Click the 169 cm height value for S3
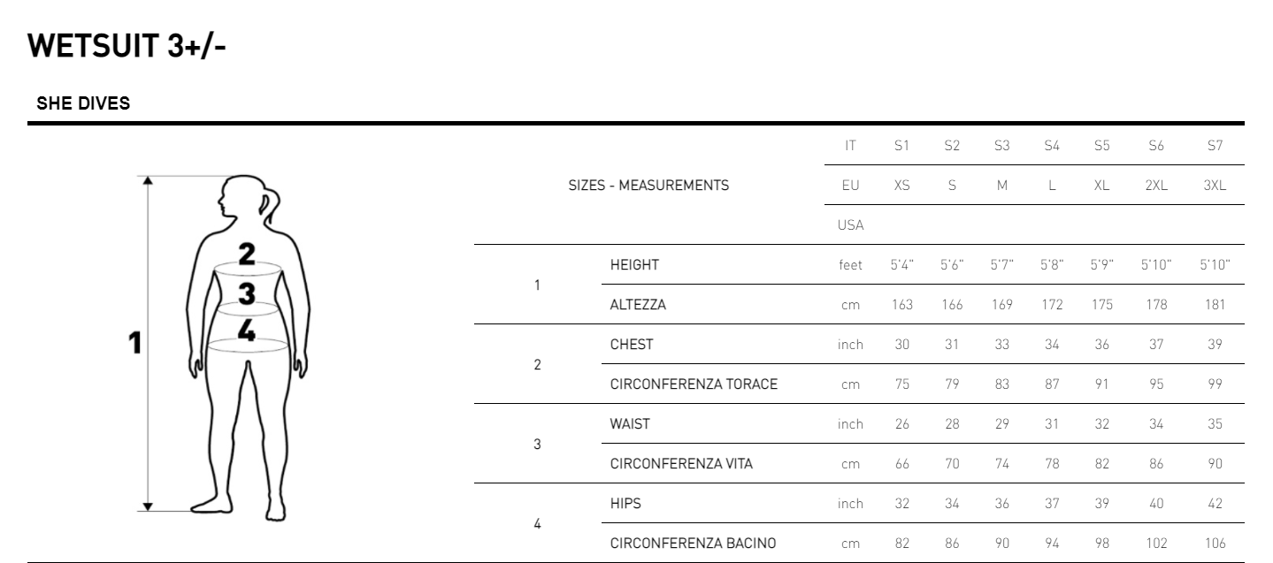 1001,305
